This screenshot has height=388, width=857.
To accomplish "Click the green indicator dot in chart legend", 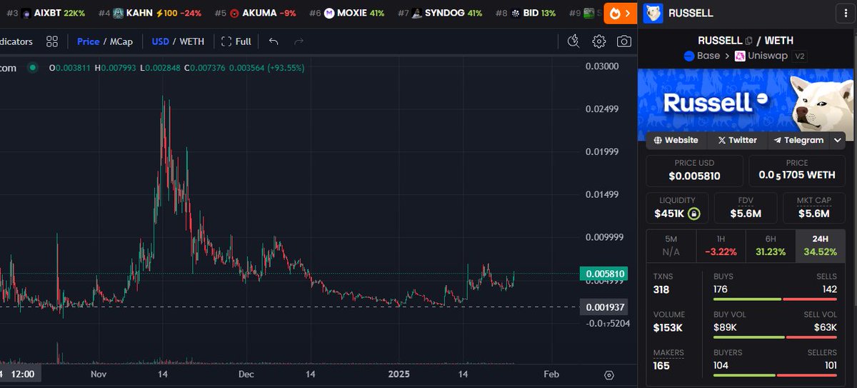I will click(32, 68).
